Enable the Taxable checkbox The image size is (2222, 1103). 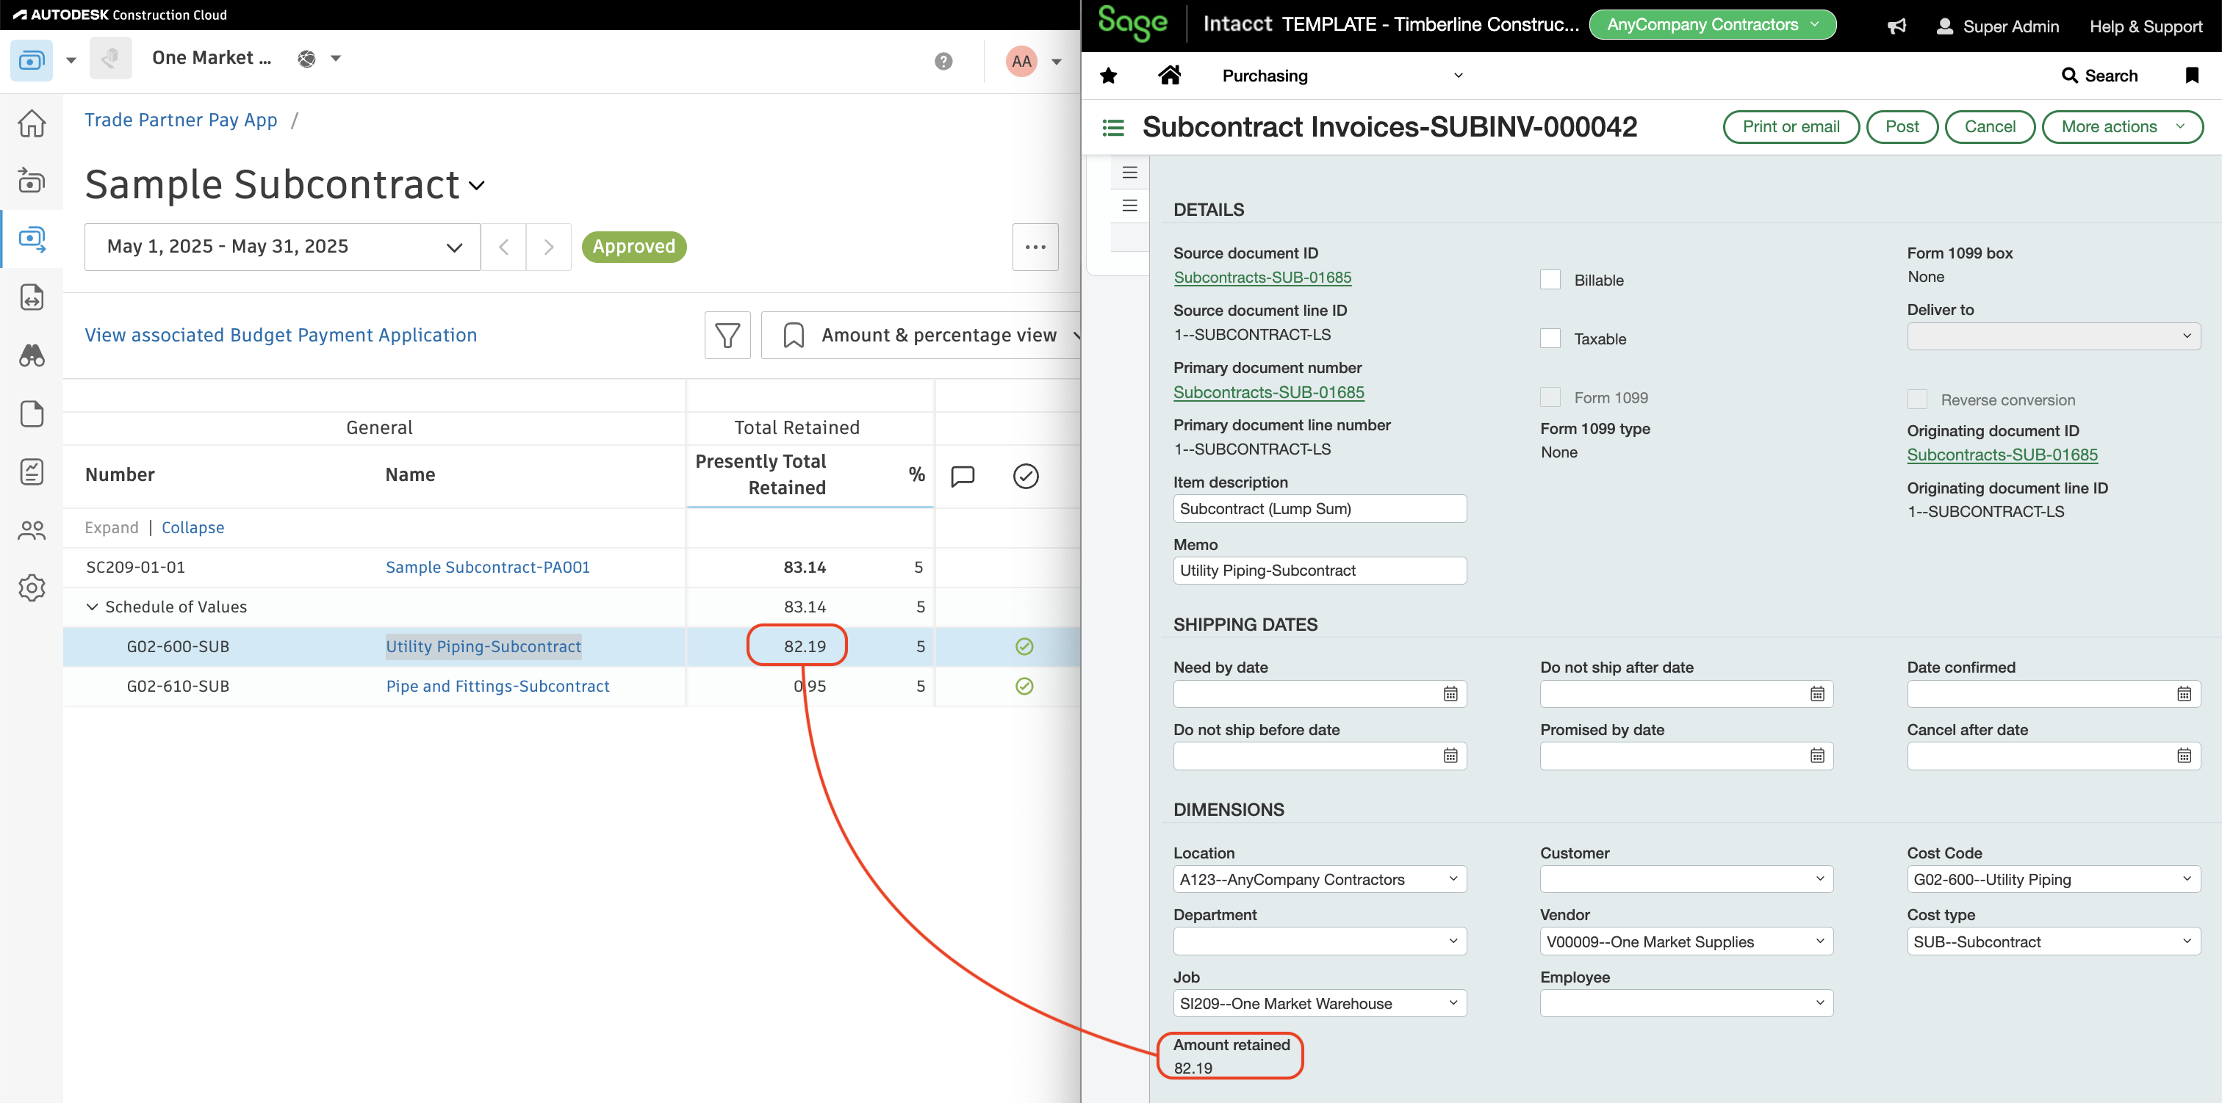coord(1550,338)
